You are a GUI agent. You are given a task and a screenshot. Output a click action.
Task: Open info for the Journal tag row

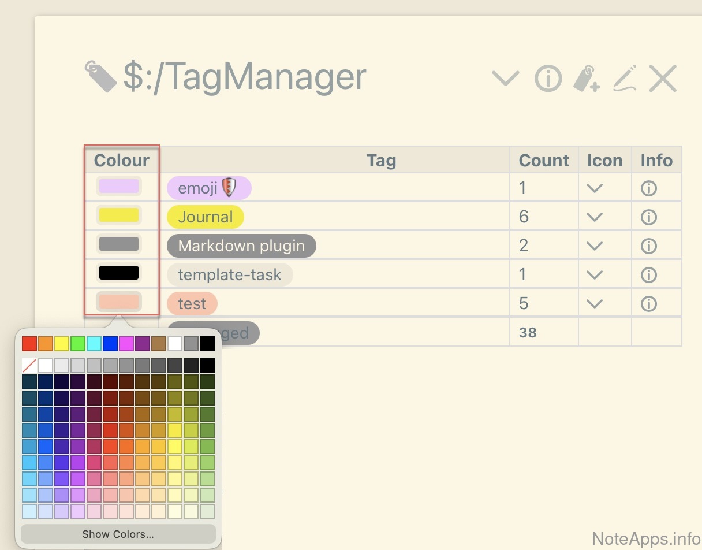coord(649,217)
